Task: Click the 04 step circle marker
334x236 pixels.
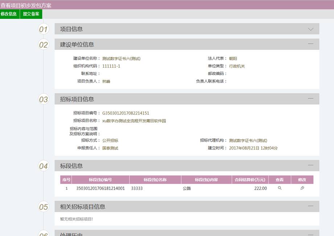Action: (x=44, y=166)
